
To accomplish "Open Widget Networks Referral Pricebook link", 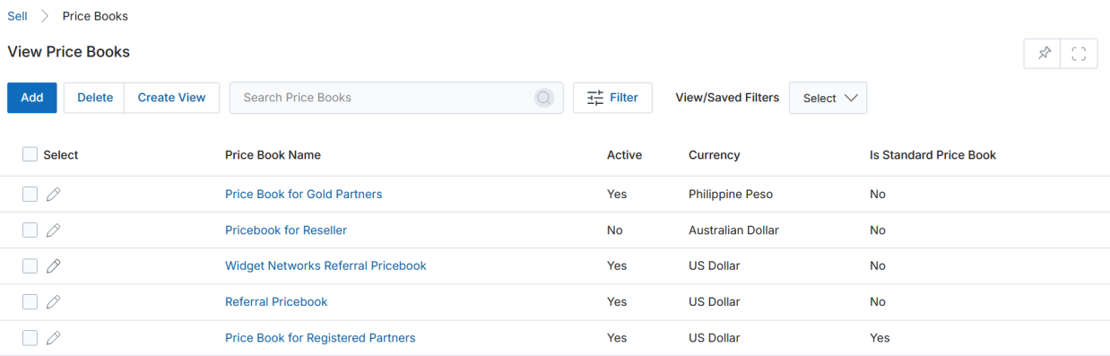I will pyautogui.click(x=325, y=265).
